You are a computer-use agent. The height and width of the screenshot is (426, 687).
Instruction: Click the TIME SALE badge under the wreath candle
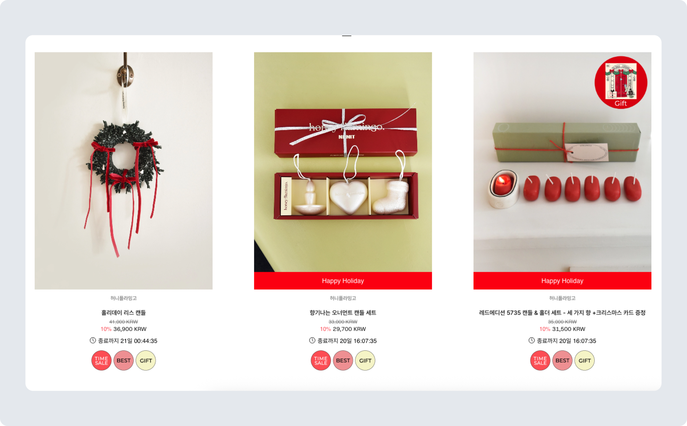pyautogui.click(x=101, y=361)
